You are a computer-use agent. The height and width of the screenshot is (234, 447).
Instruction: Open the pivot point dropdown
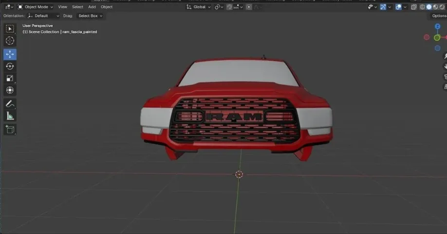click(x=219, y=7)
